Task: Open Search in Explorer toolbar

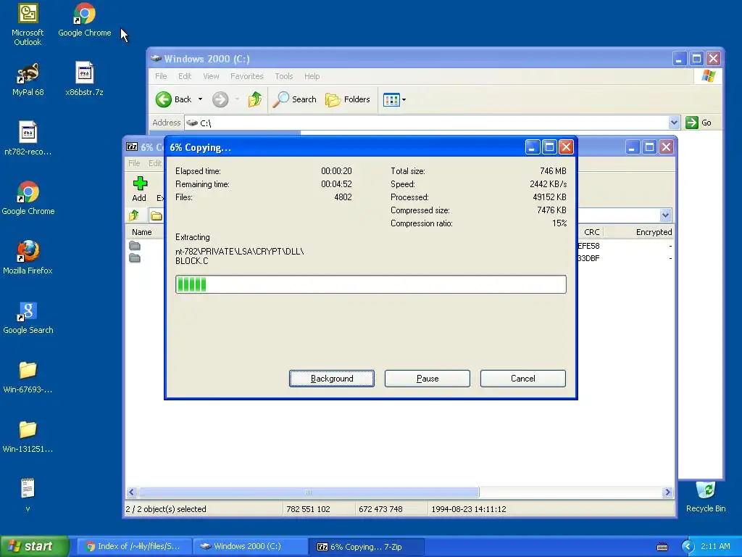Action: tap(295, 99)
